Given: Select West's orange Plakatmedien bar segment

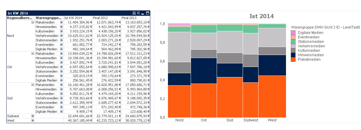Looking at the screenshot, I should click(x=272, y=97).
